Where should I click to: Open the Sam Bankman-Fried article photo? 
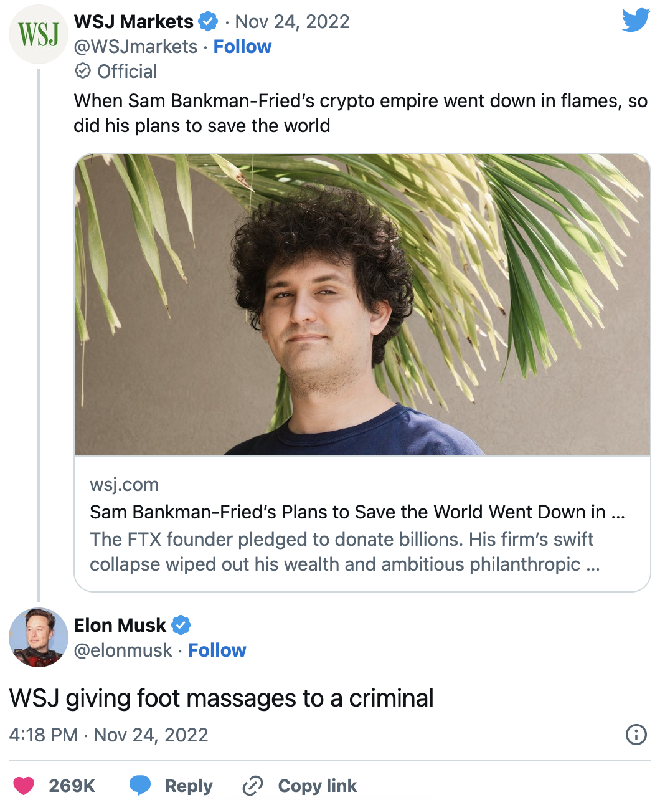pyautogui.click(x=362, y=304)
